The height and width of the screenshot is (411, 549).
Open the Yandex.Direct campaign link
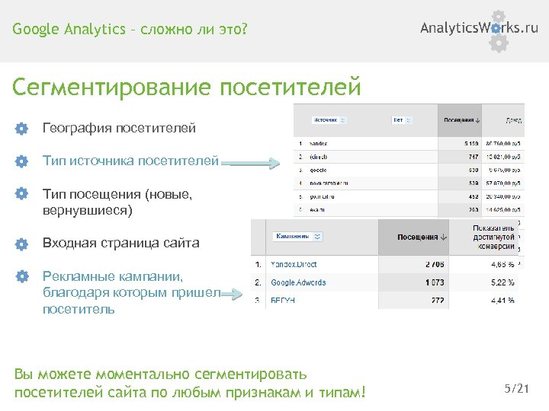click(294, 265)
